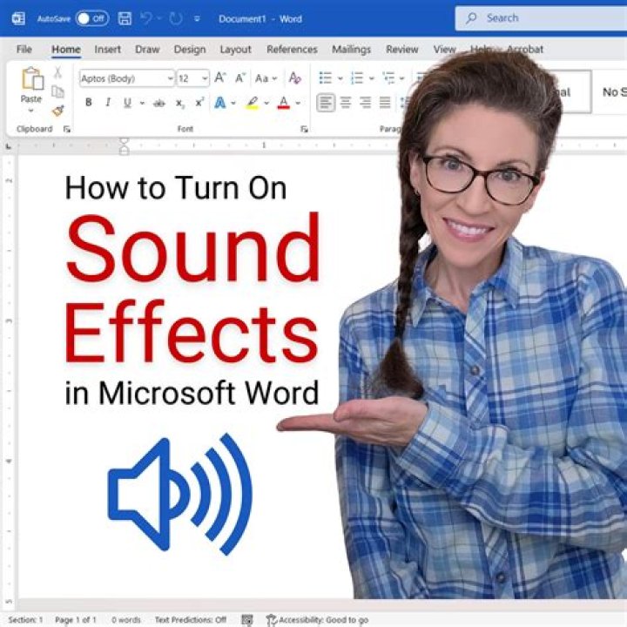Open Customize Quick Access Toolbar dropdown
Screen dimensions: 627x627
(197, 18)
